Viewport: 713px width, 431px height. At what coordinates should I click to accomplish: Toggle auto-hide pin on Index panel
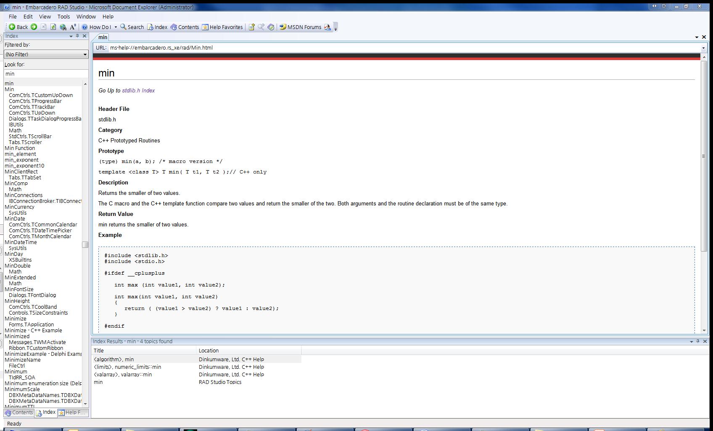[x=77, y=36]
